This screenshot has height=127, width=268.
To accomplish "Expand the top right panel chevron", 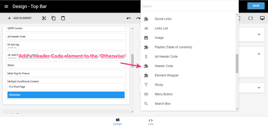I will (x=259, y=34).
